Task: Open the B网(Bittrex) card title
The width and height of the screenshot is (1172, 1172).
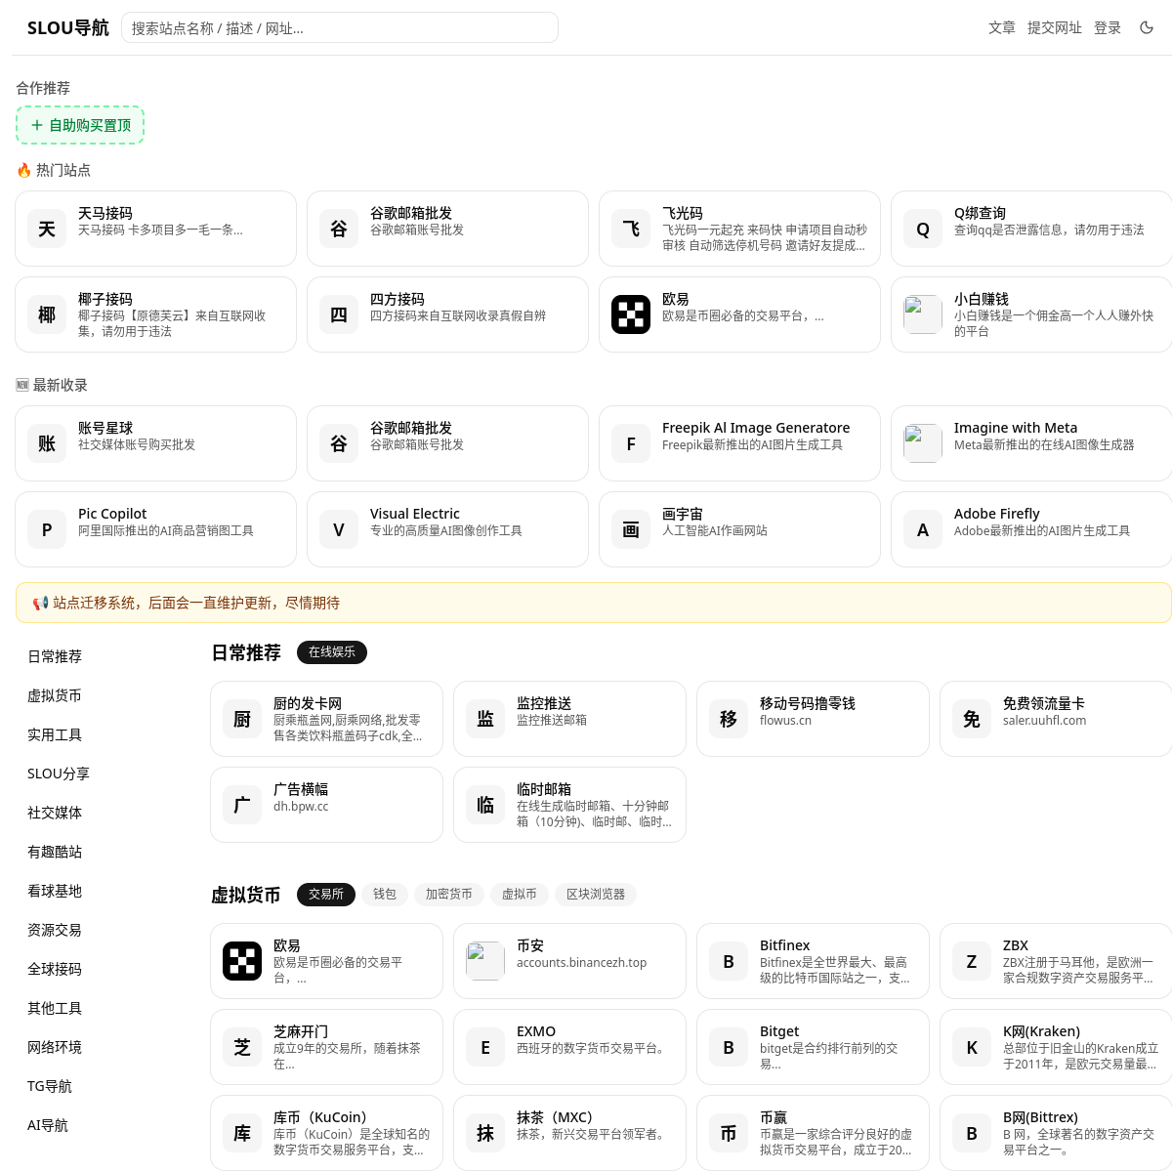Action: pos(1040,1117)
